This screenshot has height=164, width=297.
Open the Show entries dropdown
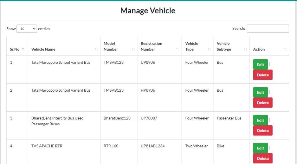pyautogui.click(x=27, y=29)
